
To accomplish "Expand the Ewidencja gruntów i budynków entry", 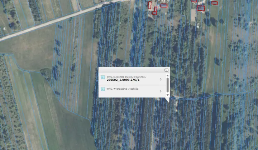I will click(x=161, y=79).
